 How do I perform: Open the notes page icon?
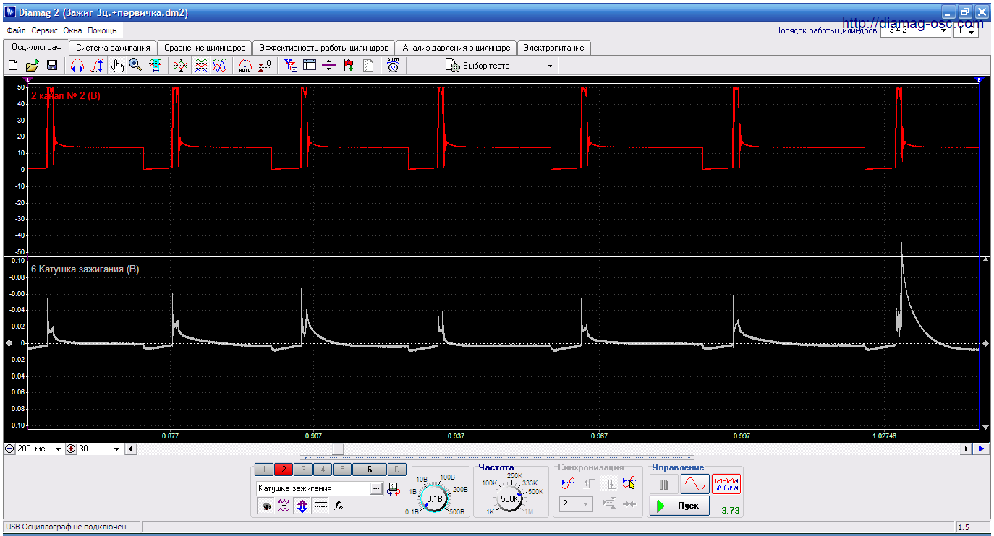point(368,66)
